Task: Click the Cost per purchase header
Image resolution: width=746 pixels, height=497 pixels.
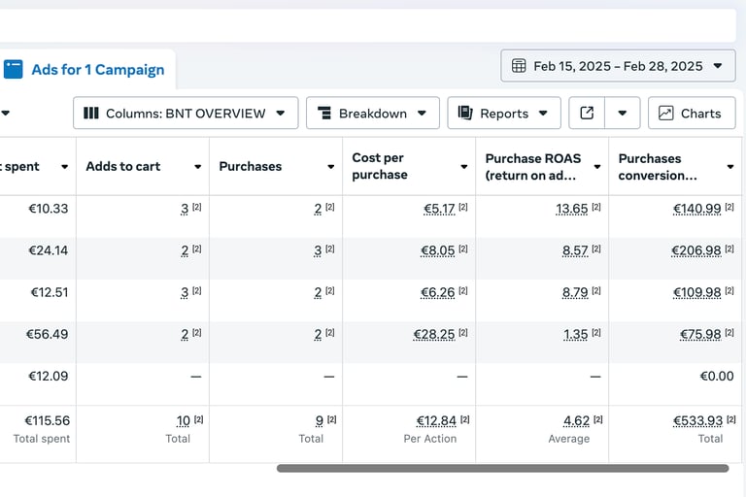Action: coord(380,166)
